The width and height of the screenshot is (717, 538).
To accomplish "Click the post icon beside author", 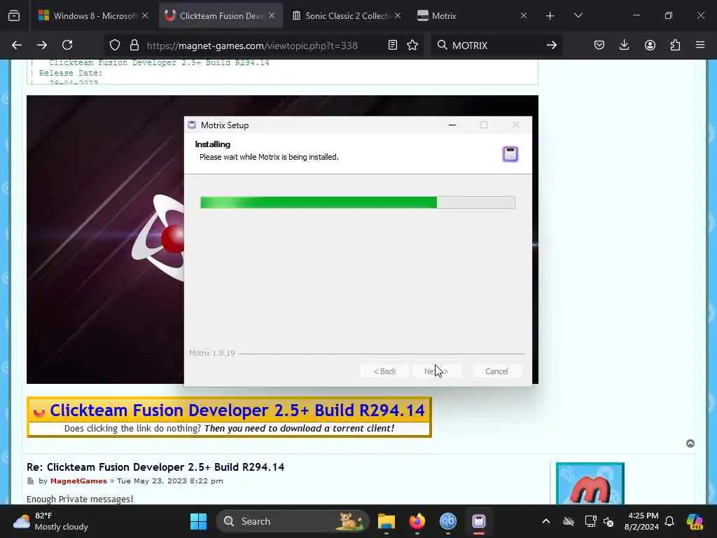I will point(31,481).
